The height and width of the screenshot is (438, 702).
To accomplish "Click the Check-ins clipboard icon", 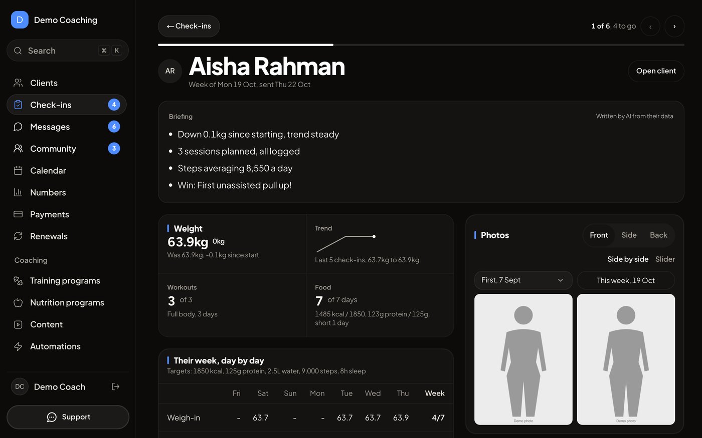I will pos(18,105).
